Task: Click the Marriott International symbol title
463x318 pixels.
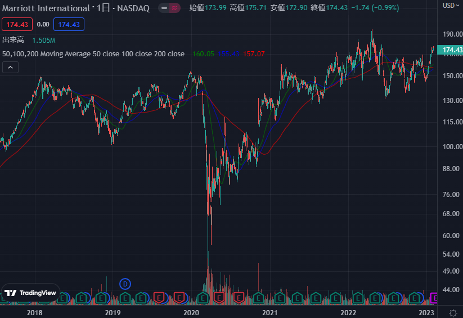Action: [x=46, y=8]
